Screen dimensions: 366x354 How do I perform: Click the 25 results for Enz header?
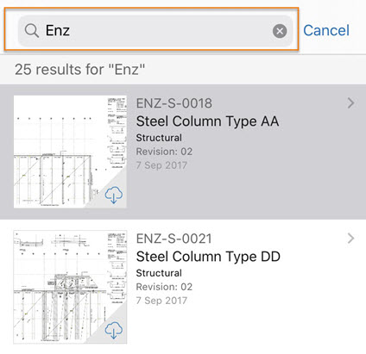79,70
